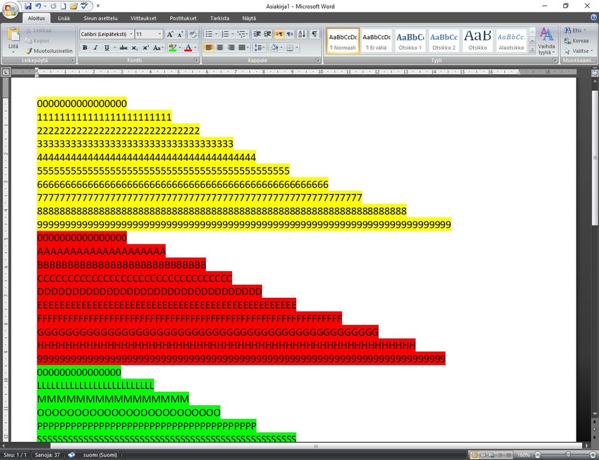Set right-to-left text direction
599x460 pixels.
coord(290,34)
